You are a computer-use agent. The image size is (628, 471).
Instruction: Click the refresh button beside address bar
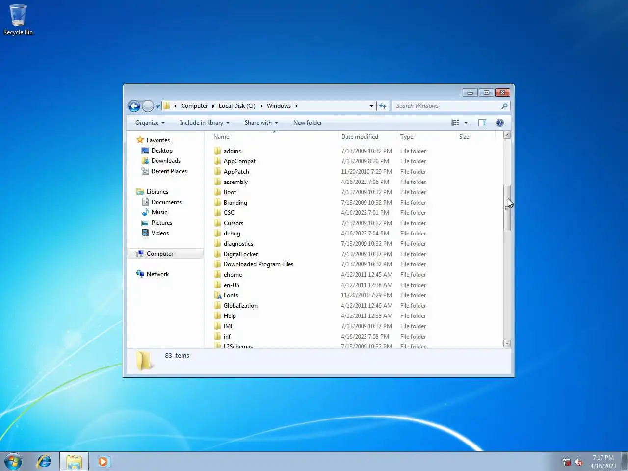383,106
